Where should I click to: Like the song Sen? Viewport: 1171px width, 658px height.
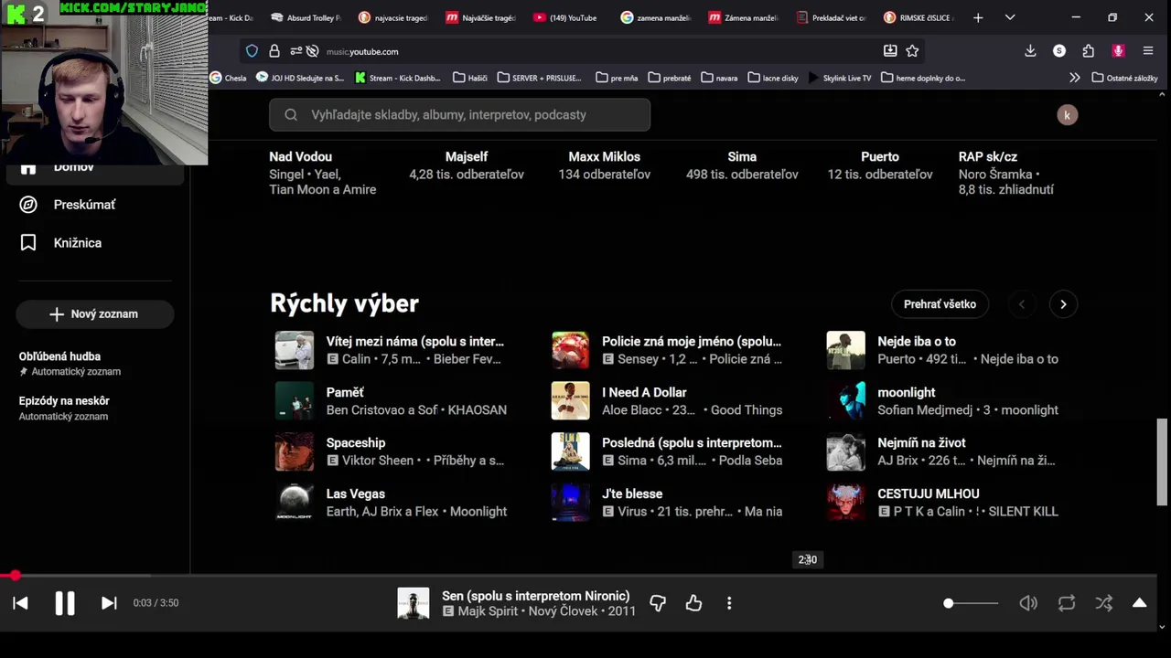(x=693, y=603)
